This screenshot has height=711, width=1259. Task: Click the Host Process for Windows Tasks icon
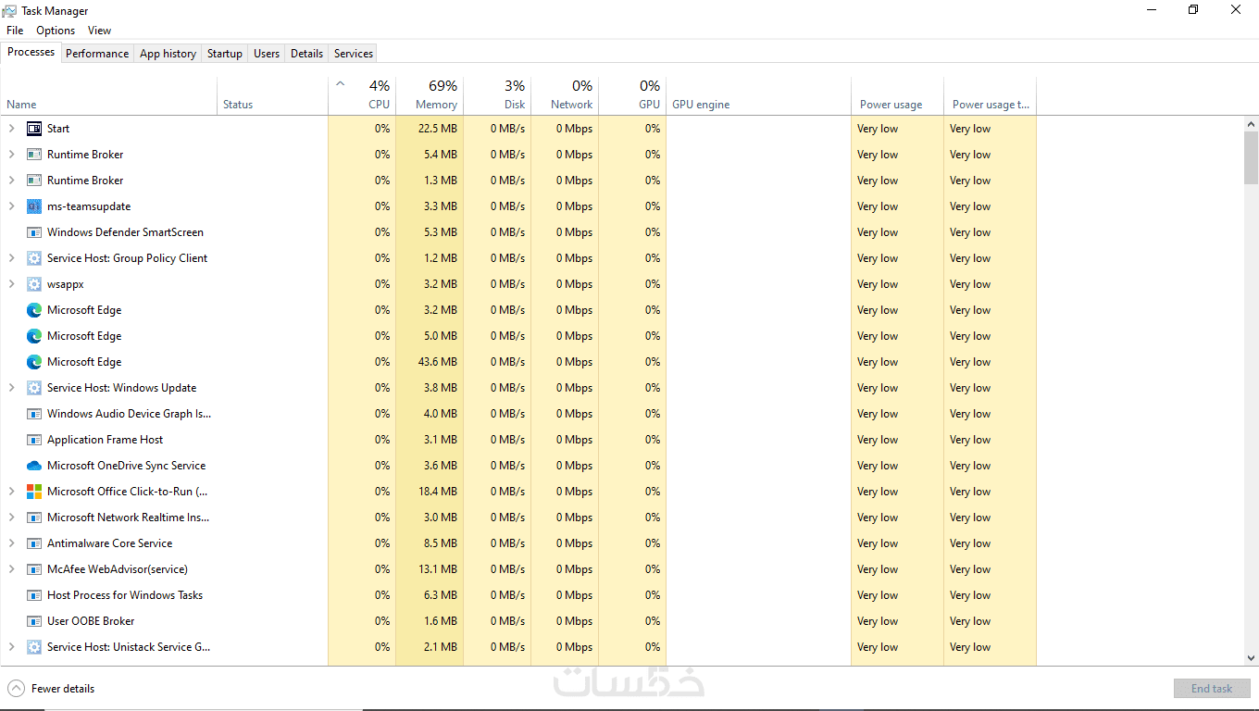point(34,595)
